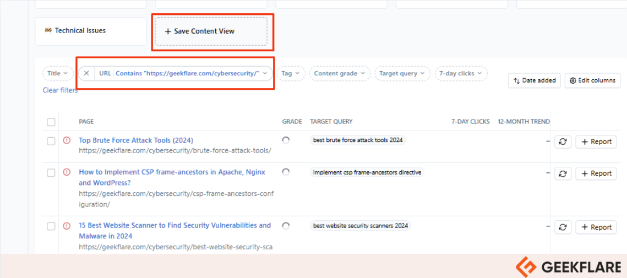The height and width of the screenshot is (278, 627).
Task: Click the 7-DAY CLICKS column header
Action: click(471, 122)
